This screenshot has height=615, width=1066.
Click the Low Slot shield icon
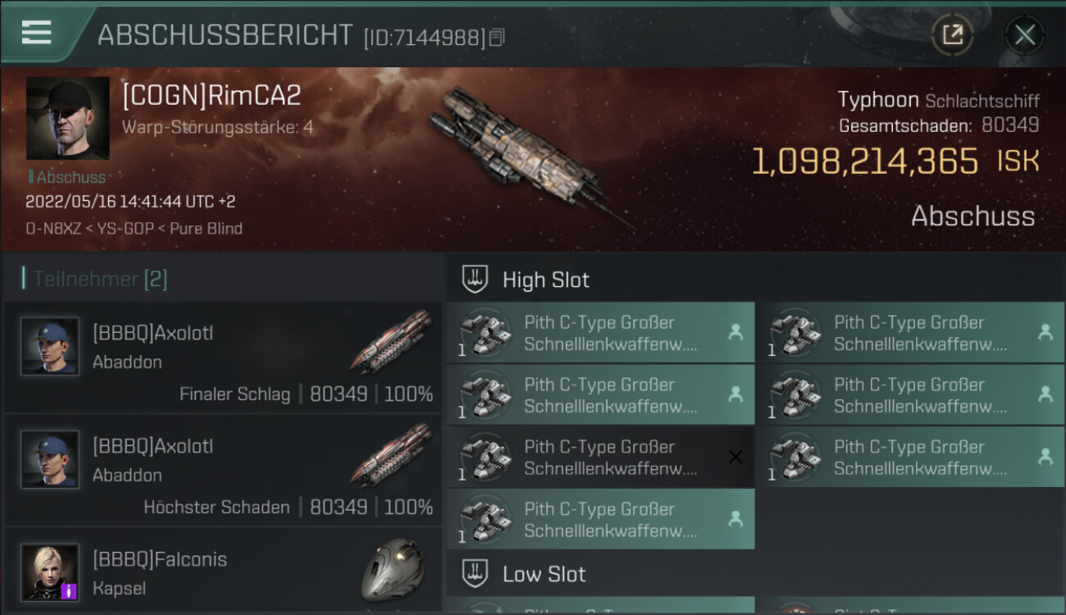tap(475, 573)
